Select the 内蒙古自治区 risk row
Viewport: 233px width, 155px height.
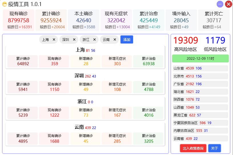[200, 131]
